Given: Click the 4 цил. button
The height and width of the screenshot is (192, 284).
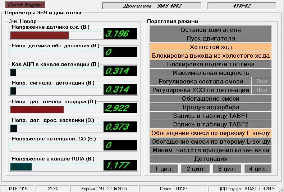Looking at the screenshot, I should point(258,169).
